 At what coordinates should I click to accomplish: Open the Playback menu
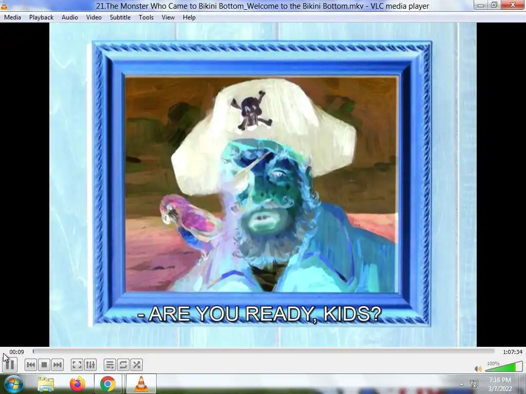click(41, 17)
